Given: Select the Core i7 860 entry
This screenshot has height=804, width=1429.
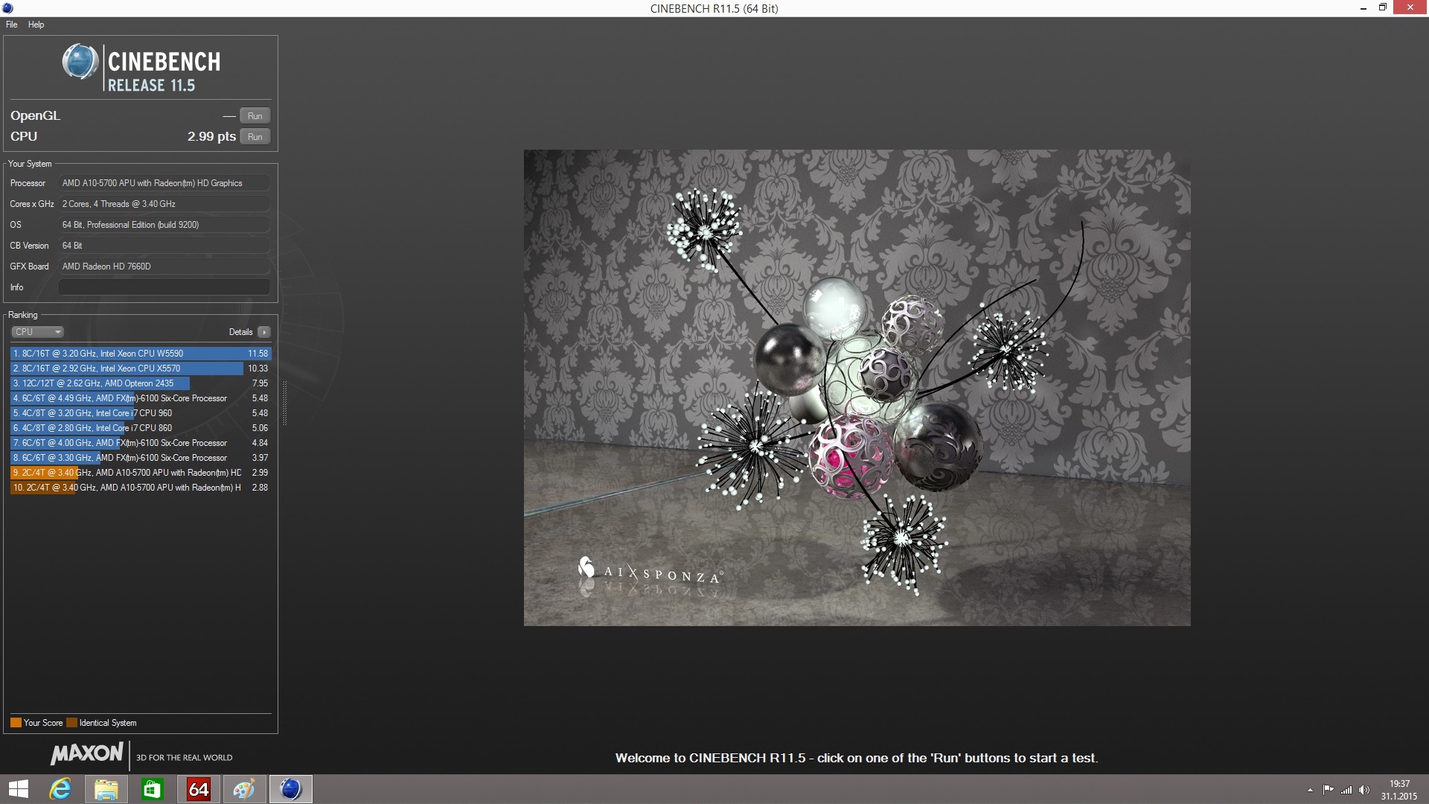Looking at the screenshot, I should [x=141, y=428].
